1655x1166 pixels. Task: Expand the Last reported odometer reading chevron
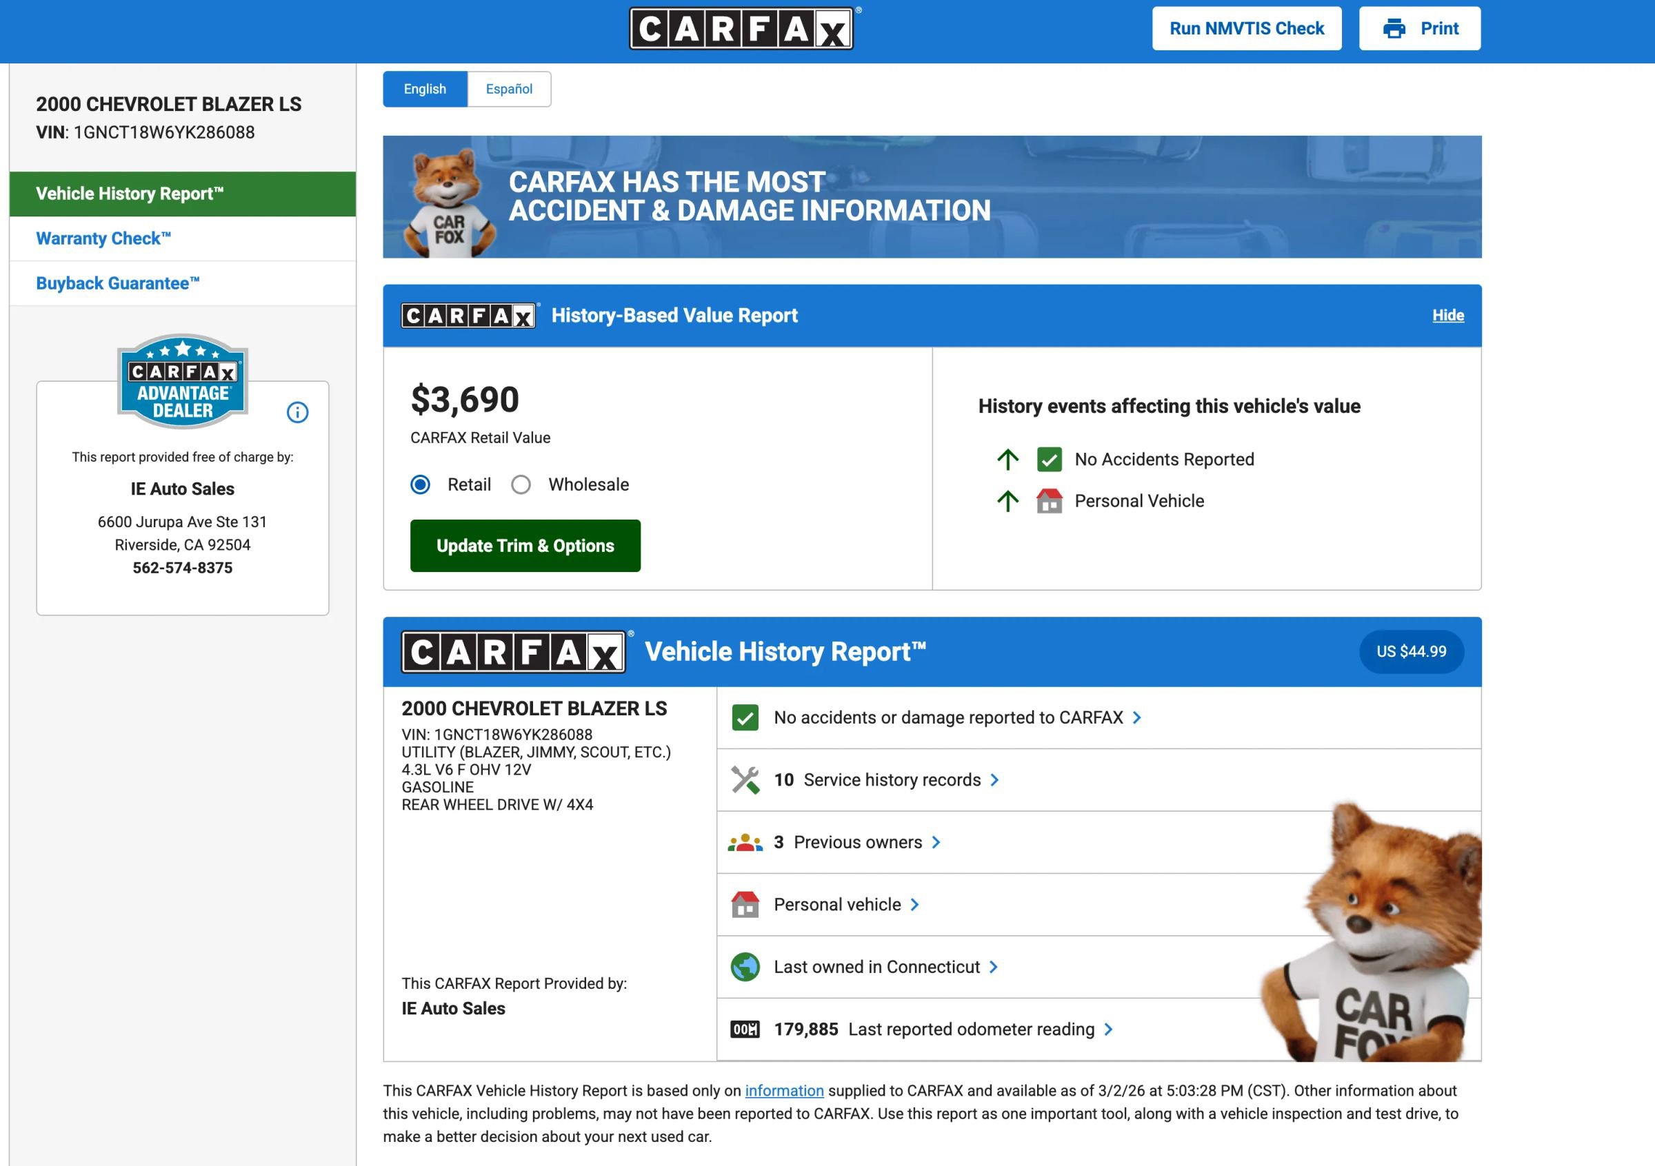[x=1109, y=1029]
